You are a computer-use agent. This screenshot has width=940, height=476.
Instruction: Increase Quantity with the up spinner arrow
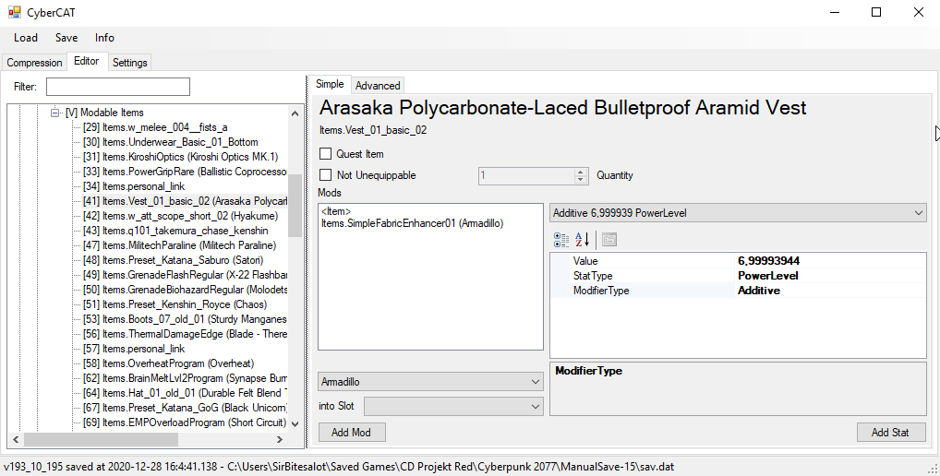click(580, 172)
